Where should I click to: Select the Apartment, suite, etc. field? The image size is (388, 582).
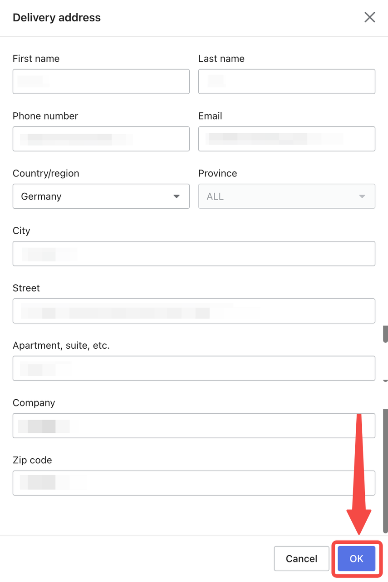point(194,368)
